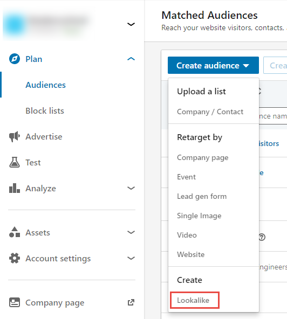Open Block lists in the sidebar
Screen dimensions: 287x319
tap(45, 110)
